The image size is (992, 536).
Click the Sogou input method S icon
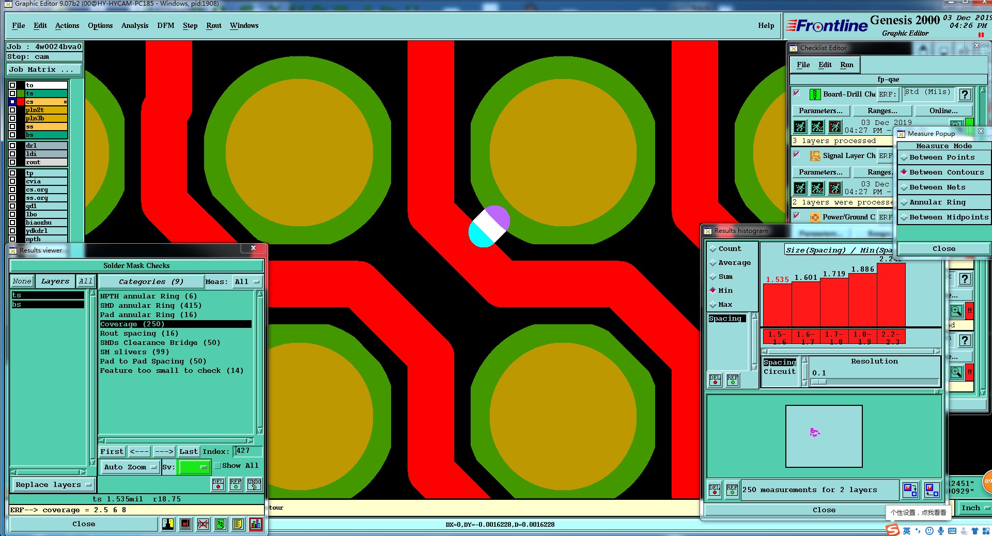[893, 530]
